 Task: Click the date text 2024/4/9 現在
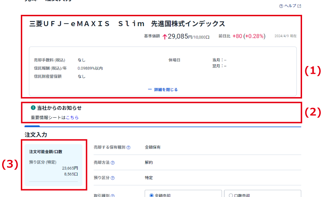tap(285, 36)
